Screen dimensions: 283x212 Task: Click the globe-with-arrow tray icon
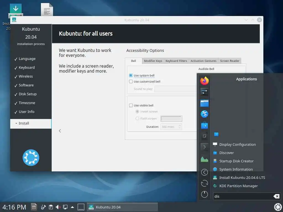tap(43, 207)
